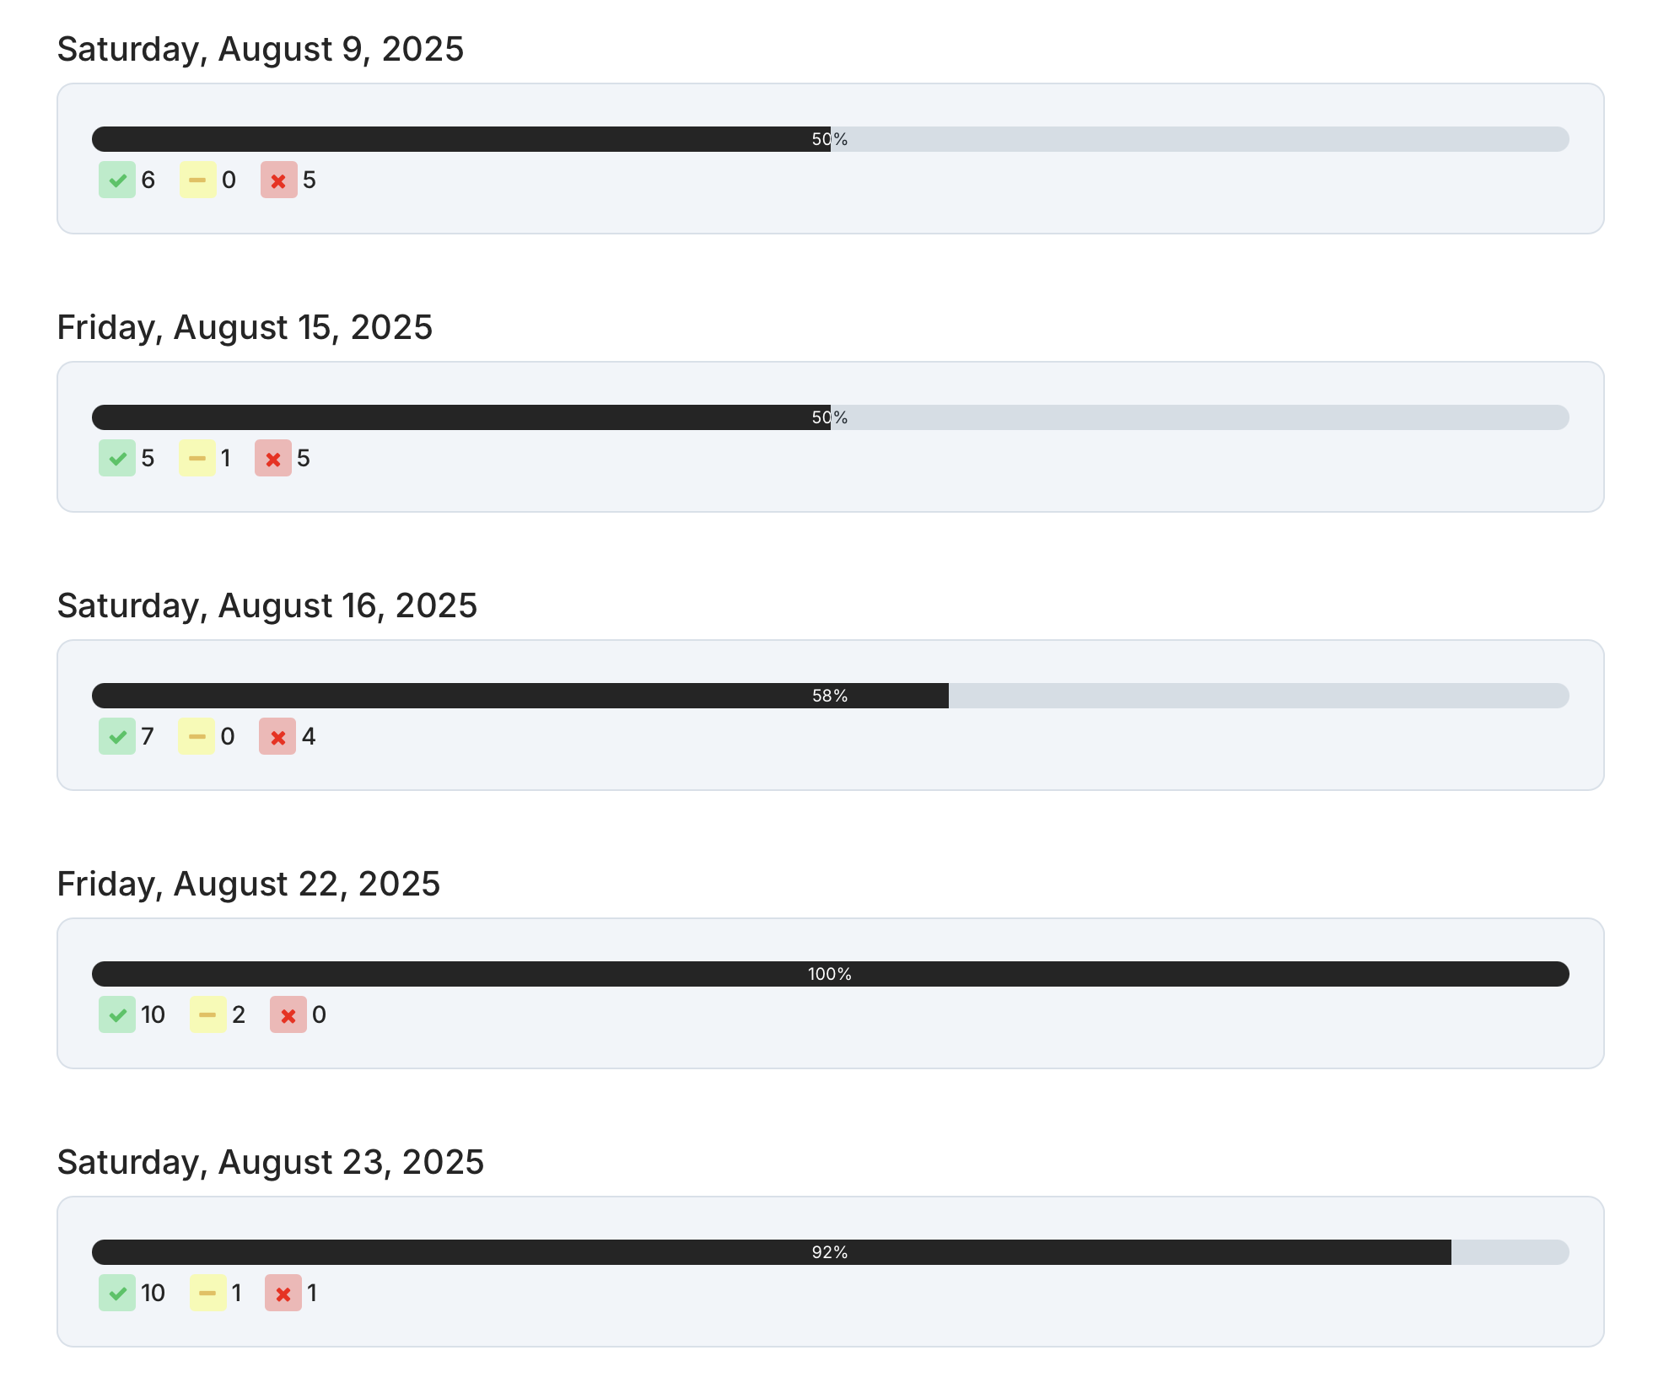Click the yellow minus icon for August 23
Image resolution: width=1653 pixels, height=1388 pixels.
coord(208,1294)
